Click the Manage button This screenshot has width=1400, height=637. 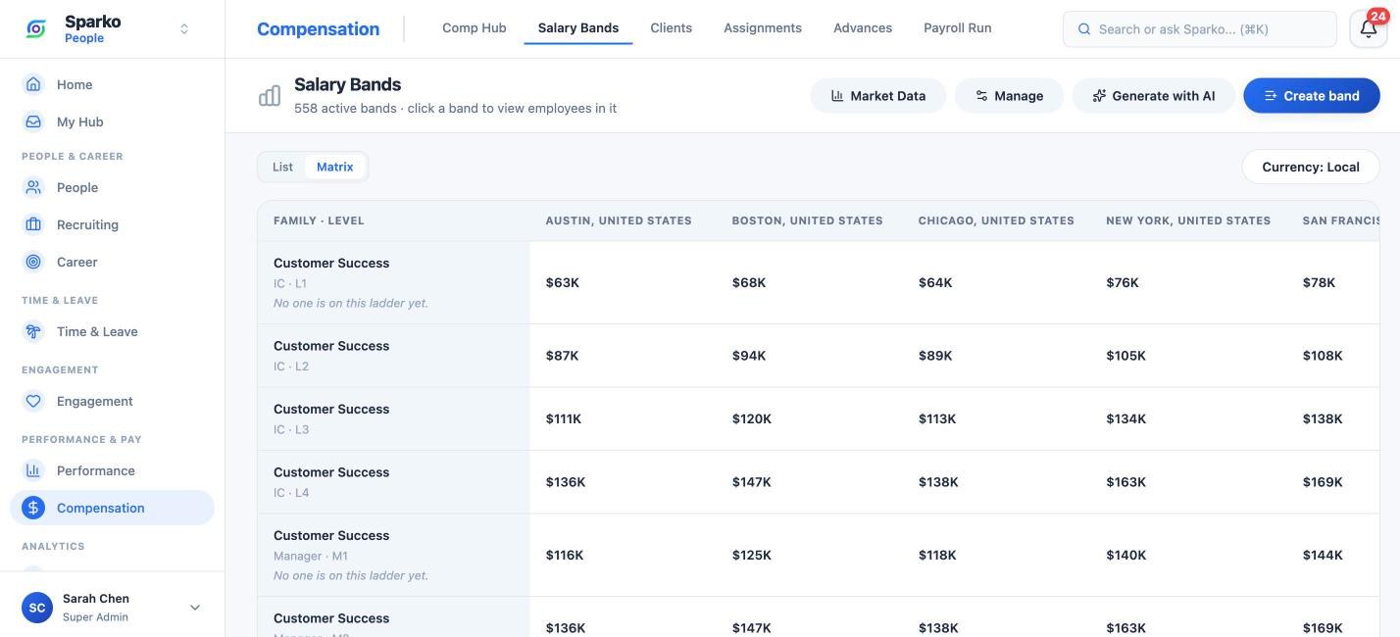pos(1009,96)
